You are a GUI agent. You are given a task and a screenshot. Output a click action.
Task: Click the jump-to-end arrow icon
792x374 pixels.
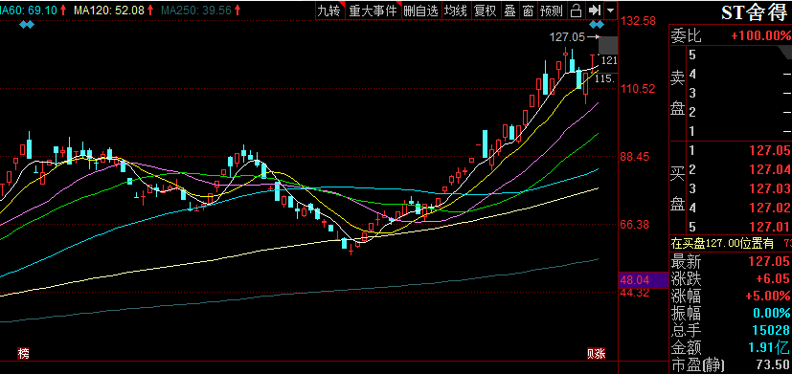[595, 11]
